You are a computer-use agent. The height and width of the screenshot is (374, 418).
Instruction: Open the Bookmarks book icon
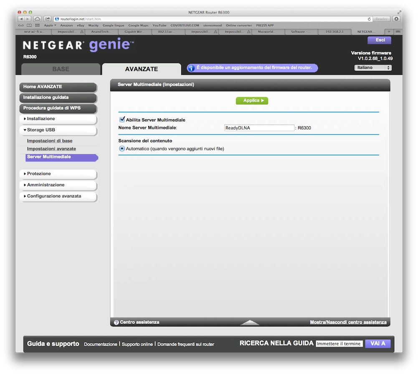tap(29, 25)
